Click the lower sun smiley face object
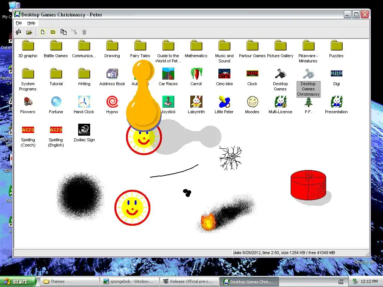 [132, 207]
